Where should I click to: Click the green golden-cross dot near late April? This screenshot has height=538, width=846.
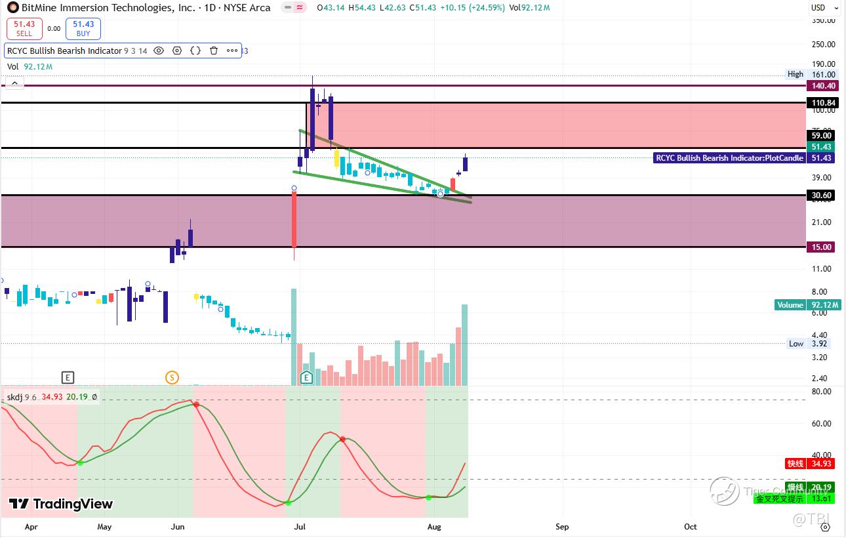pyautogui.click(x=80, y=463)
